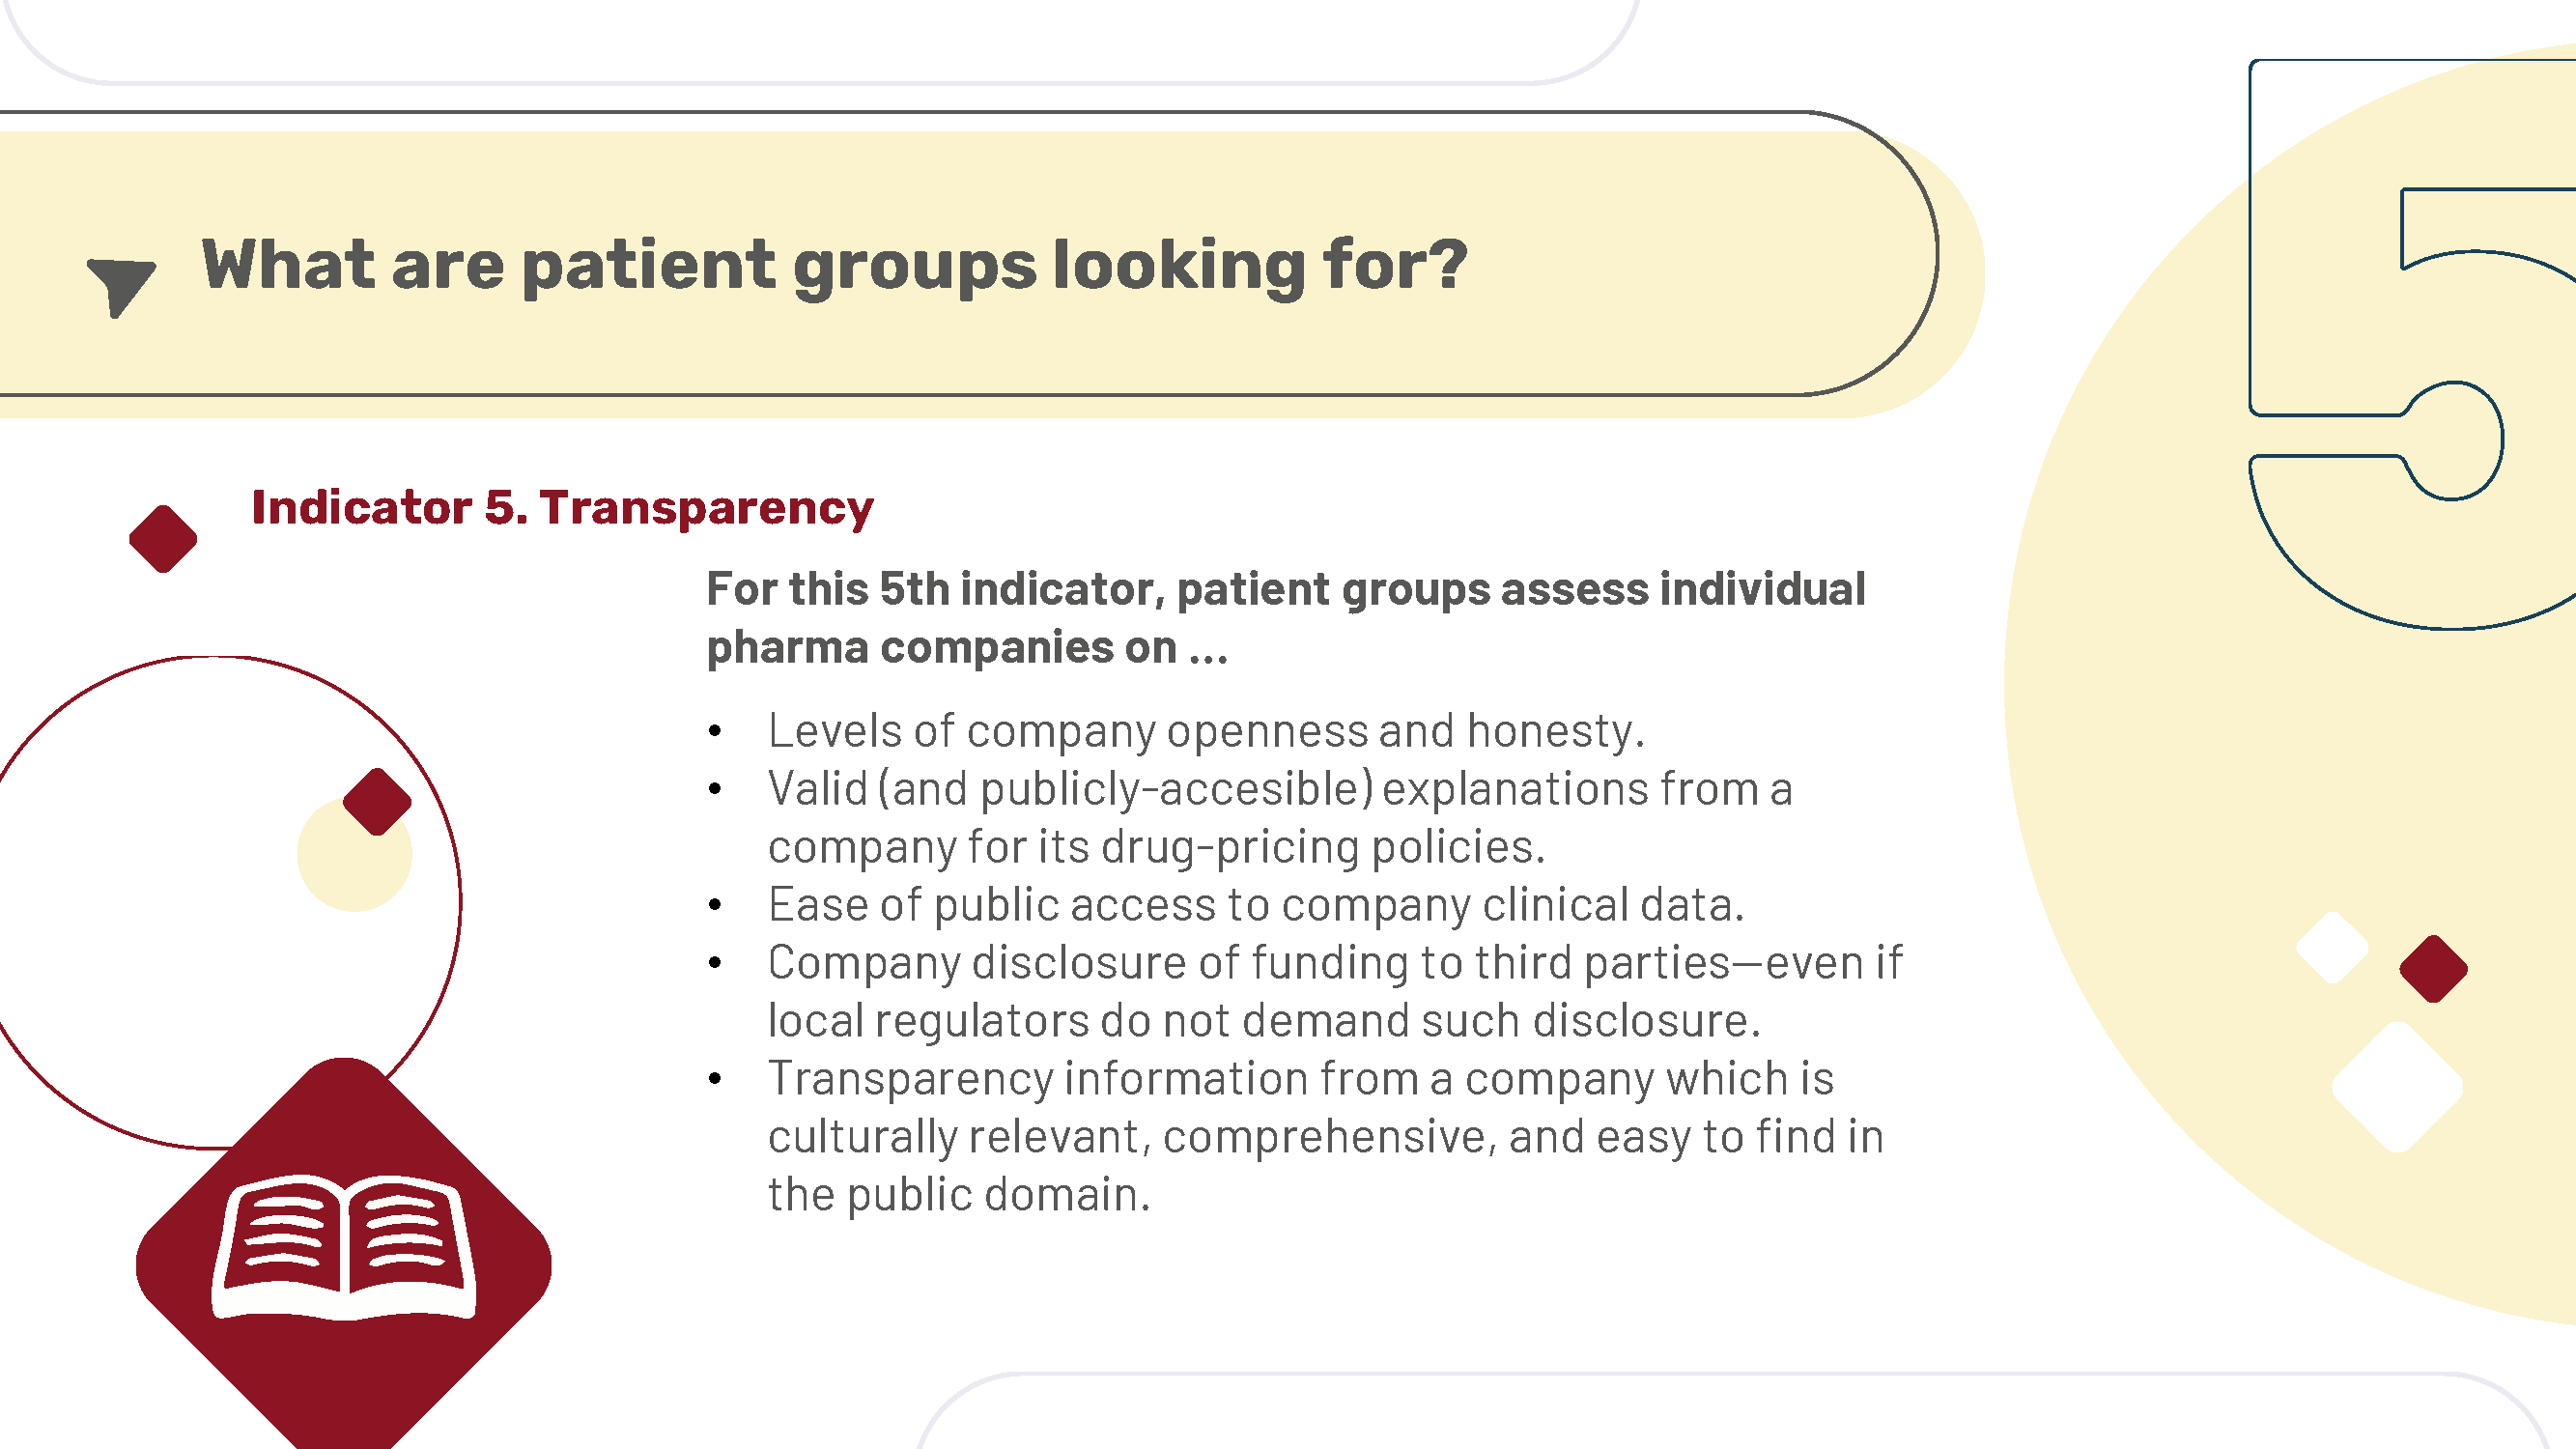
Task: Select the red diamond at right side
Action: pos(2433,969)
